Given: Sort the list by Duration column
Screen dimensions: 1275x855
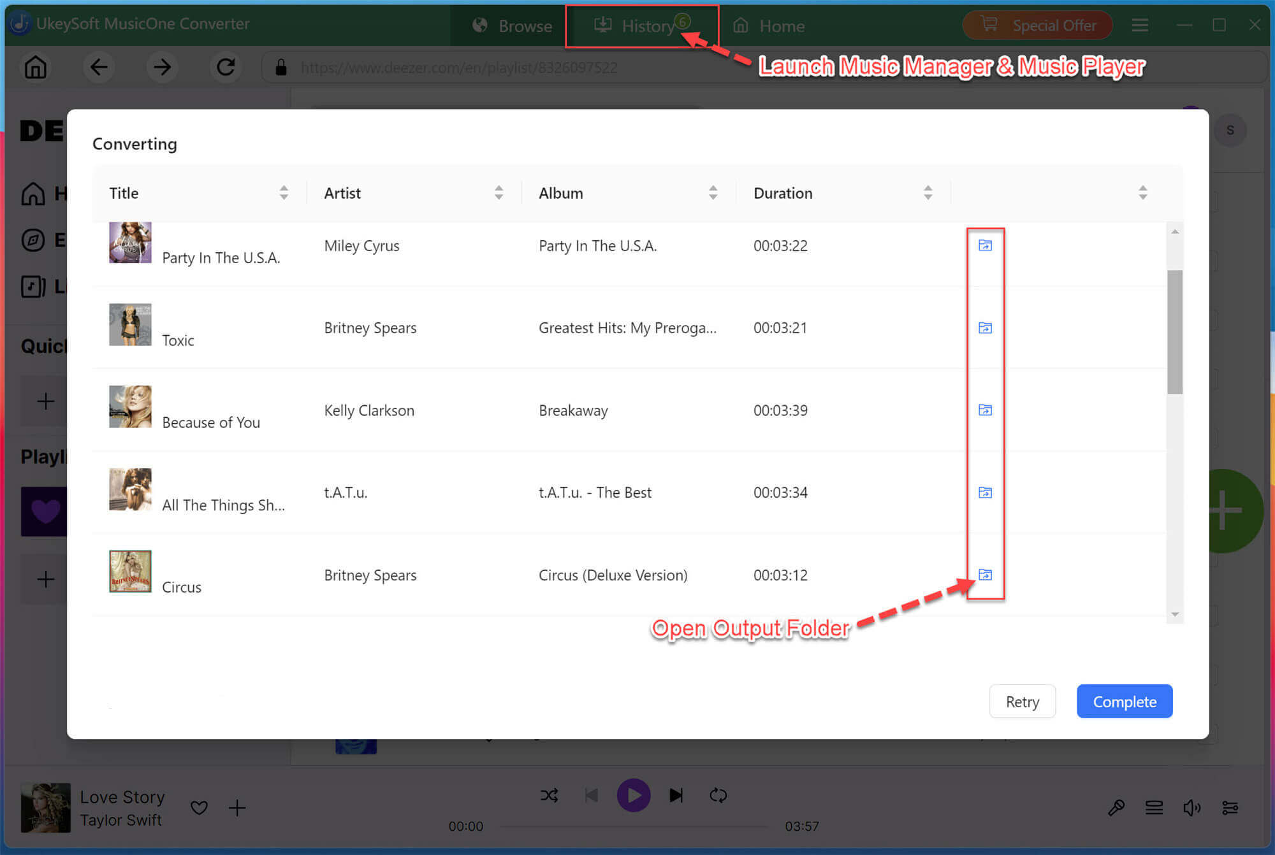Looking at the screenshot, I should pos(928,193).
